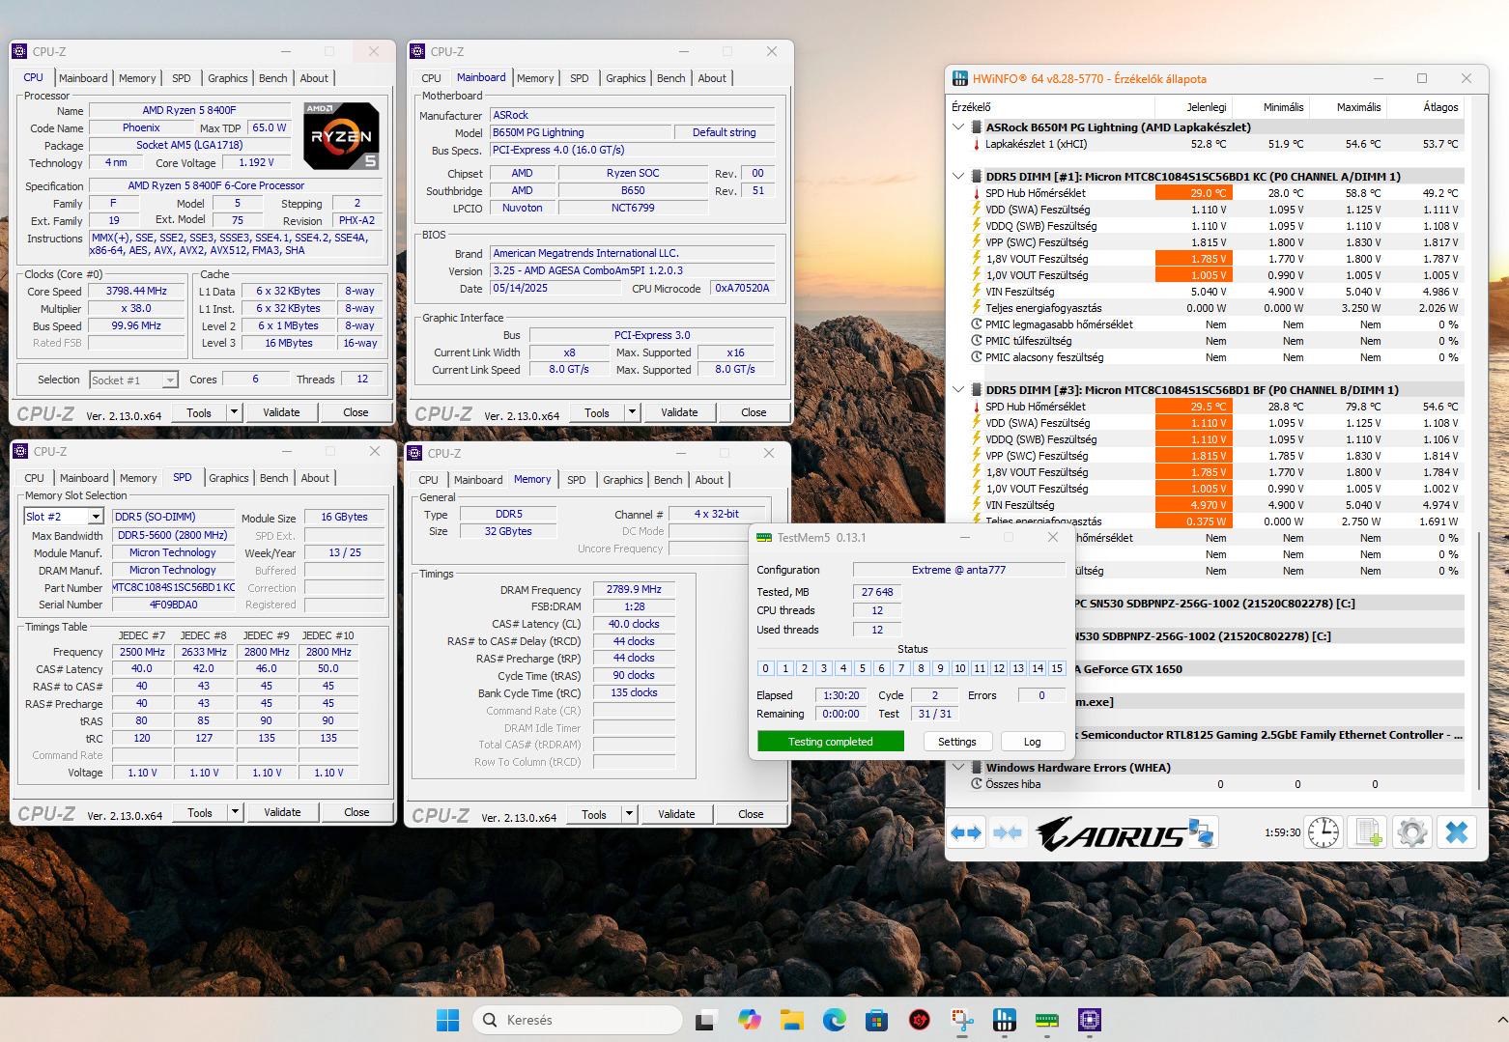1509x1042 pixels.
Task: Open HWiNFO sensor settings gear icon
Action: click(x=1412, y=831)
